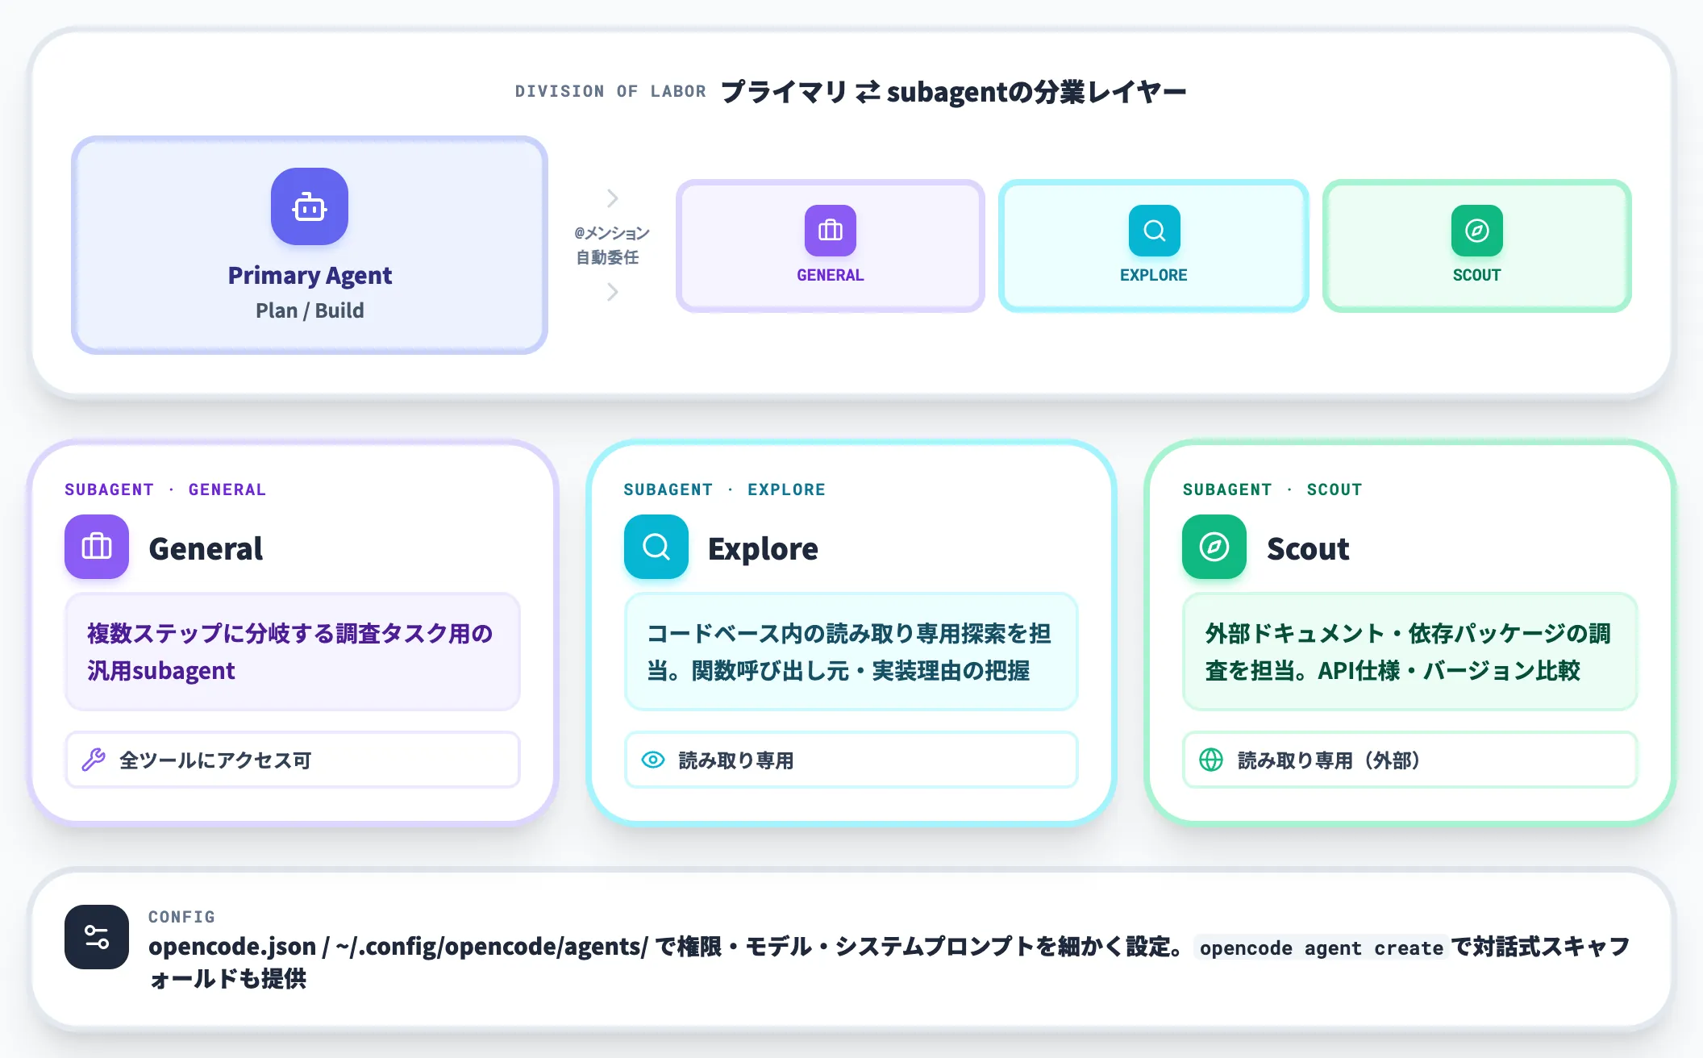The image size is (1703, 1058).
Task: Click the 'Primary Agent' title text
Action: [x=310, y=276]
